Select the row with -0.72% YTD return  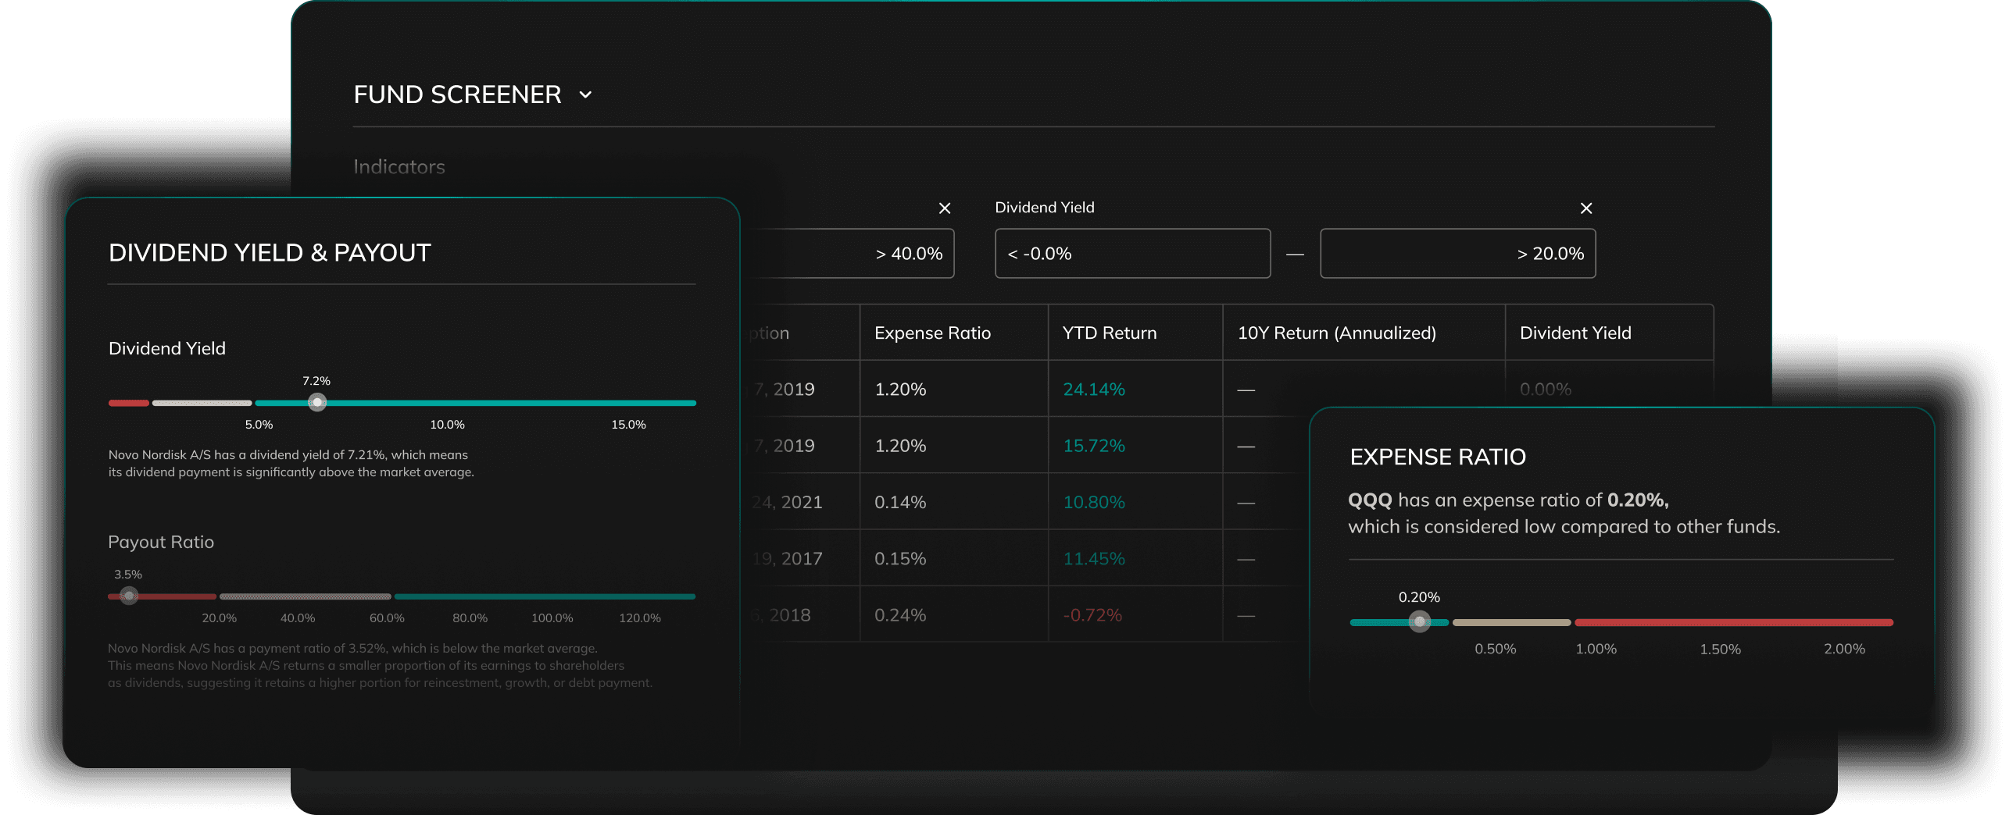click(1092, 615)
